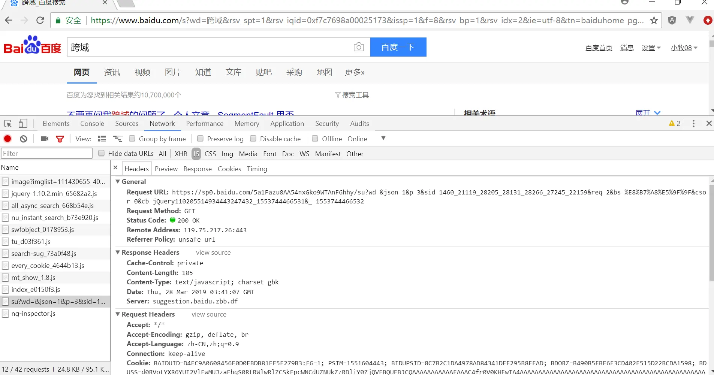
Task: Check Disable cache option
Action: (253, 139)
